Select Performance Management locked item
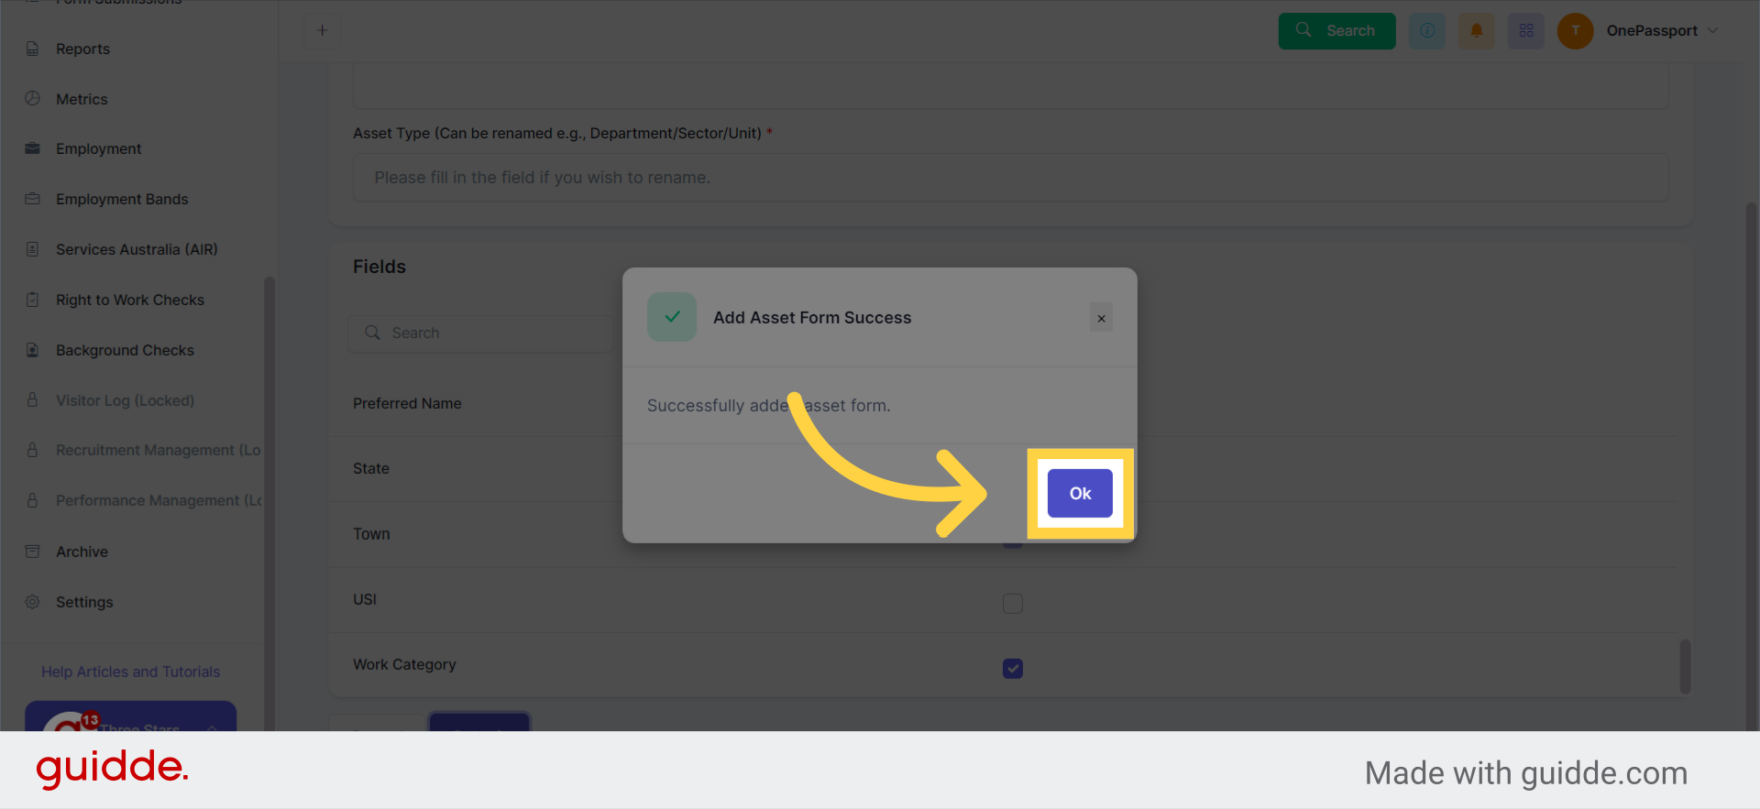 pos(159,500)
